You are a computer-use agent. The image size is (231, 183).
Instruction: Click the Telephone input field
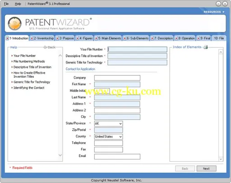click(108, 143)
